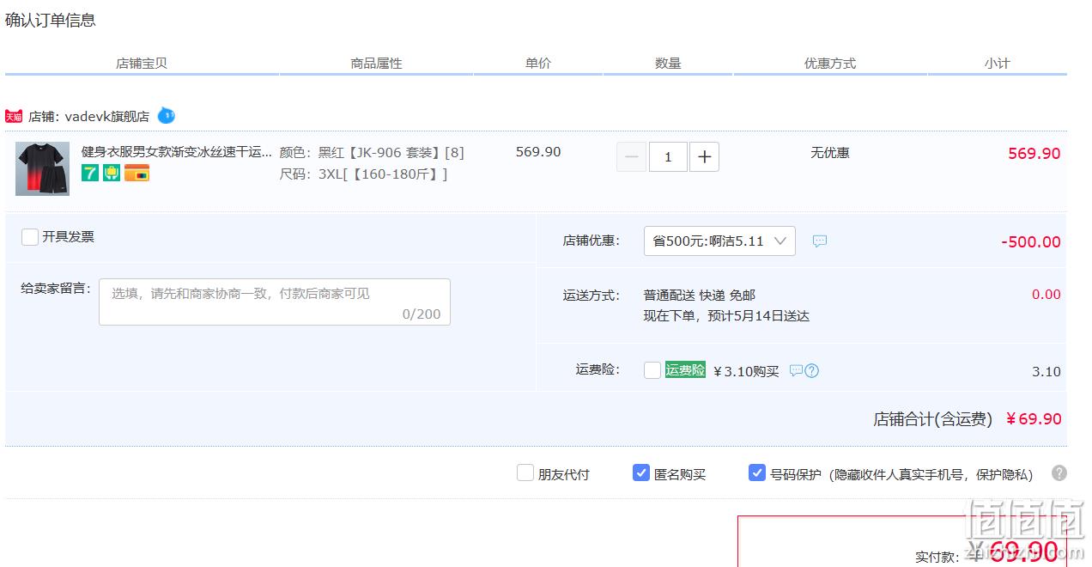Click the 商品属性 column header

[376, 64]
